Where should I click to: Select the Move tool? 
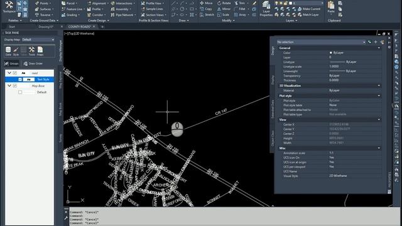(207, 3)
